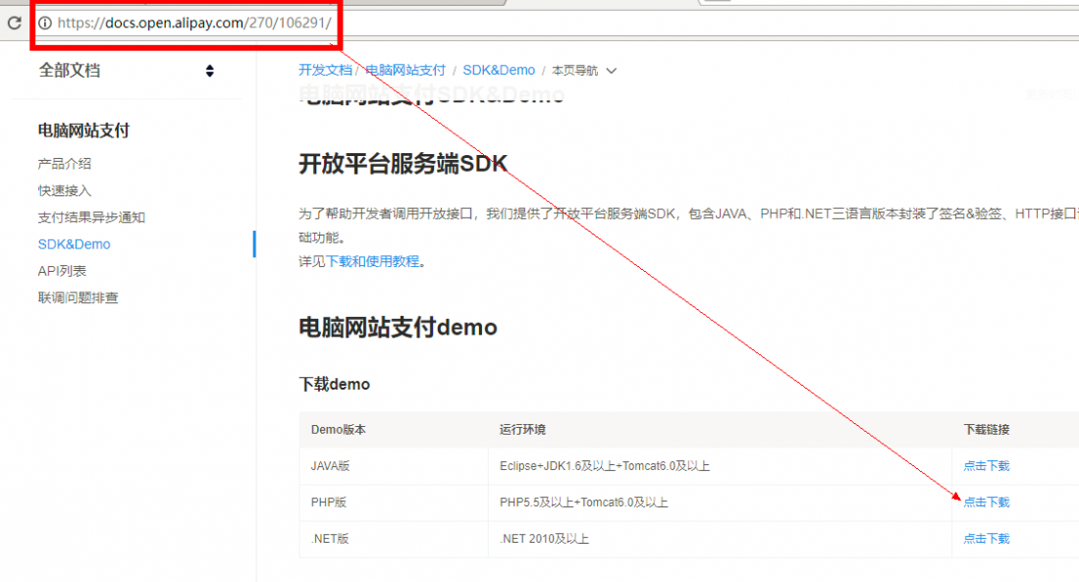Click the 运行环境 column header
Screen dimensions: 1079x582
pyautogui.click(x=523, y=429)
